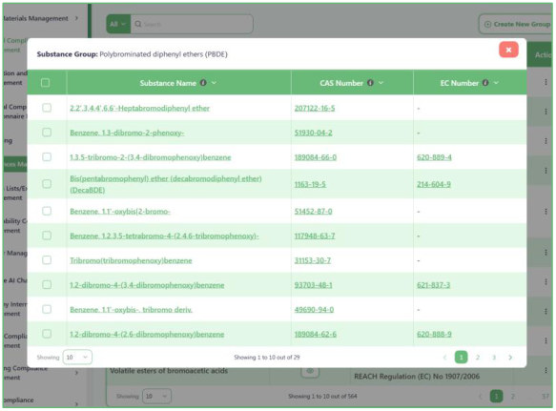The height and width of the screenshot is (411, 556).
Task: Click CAS number 51930-04-2
Action: [313, 133]
